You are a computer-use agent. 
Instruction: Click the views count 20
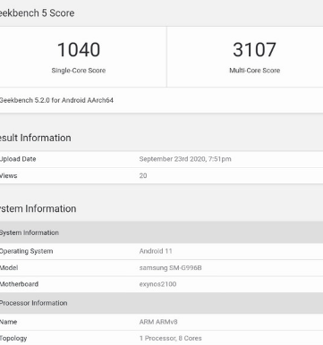pos(143,176)
